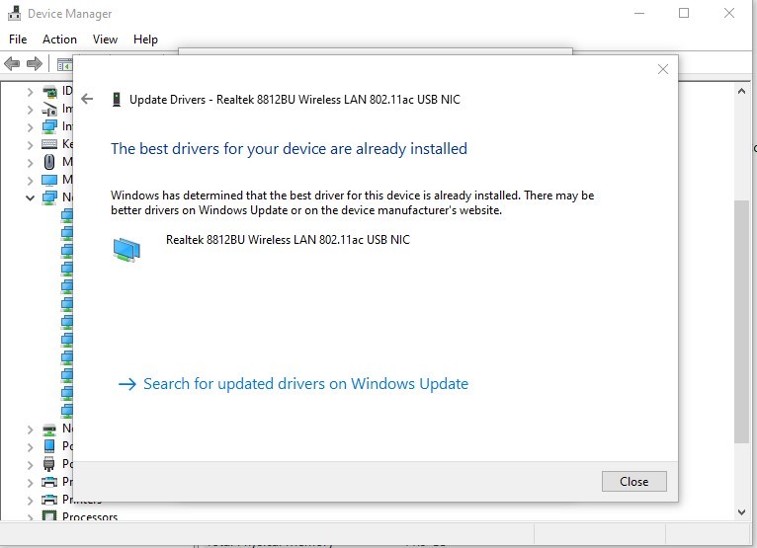Screen dimensions: 757x548
Task: Select the first network adapter under Network adapters
Action: click(67, 215)
